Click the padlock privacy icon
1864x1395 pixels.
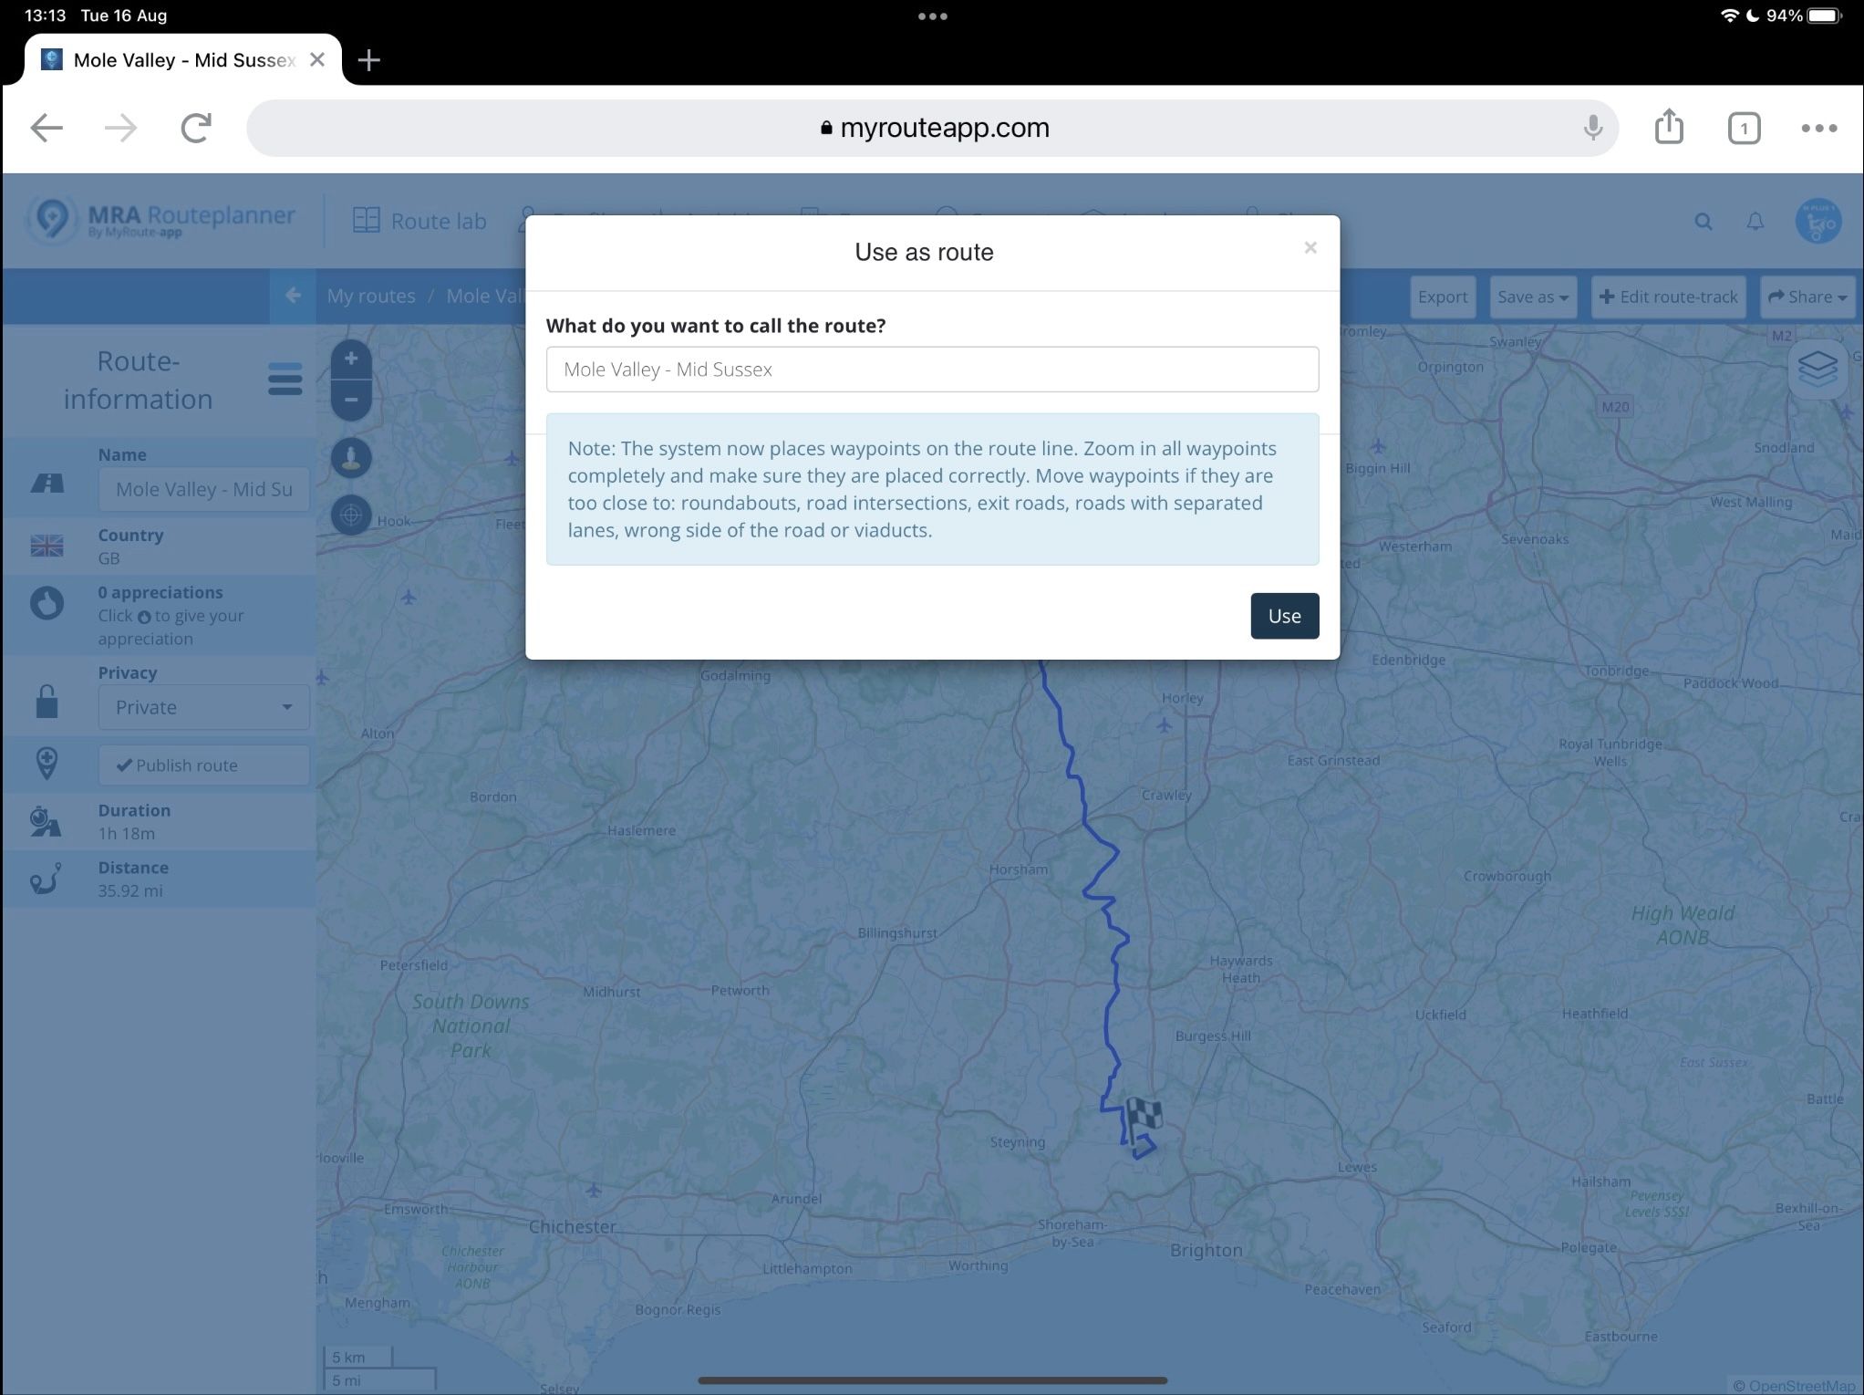coord(47,702)
